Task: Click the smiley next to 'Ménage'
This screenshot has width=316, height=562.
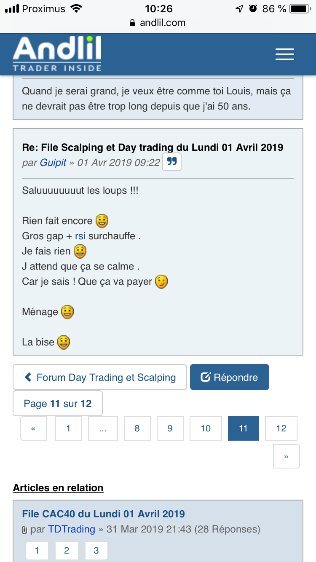Action: (67, 312)
